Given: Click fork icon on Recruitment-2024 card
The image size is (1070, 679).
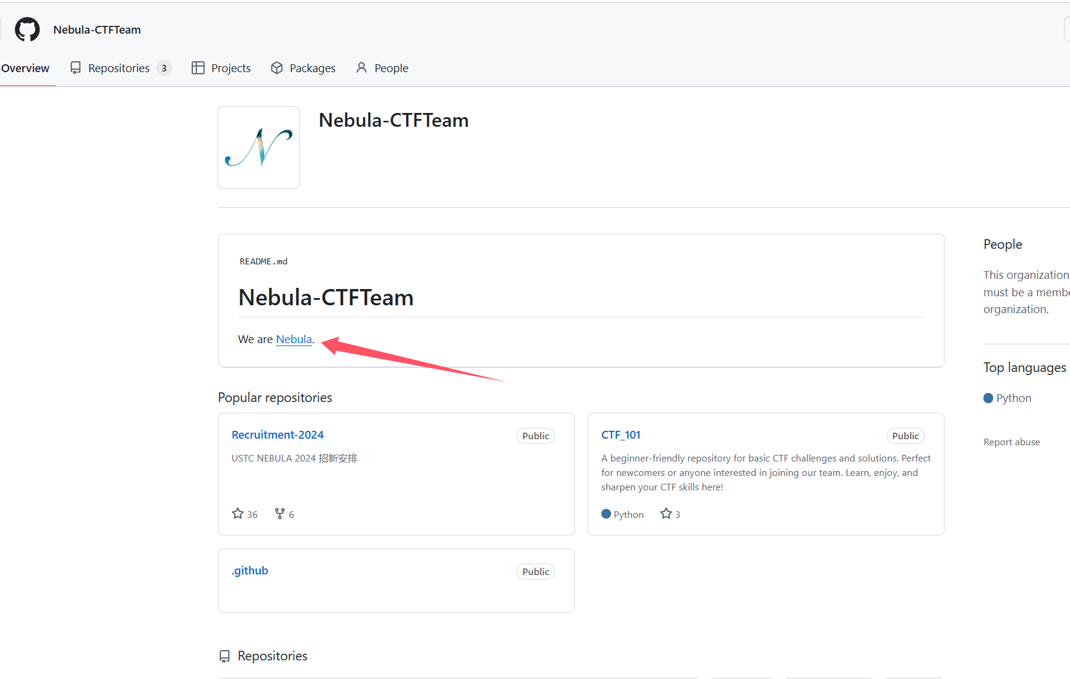Looking at the screenshot, I should point(280,514).
